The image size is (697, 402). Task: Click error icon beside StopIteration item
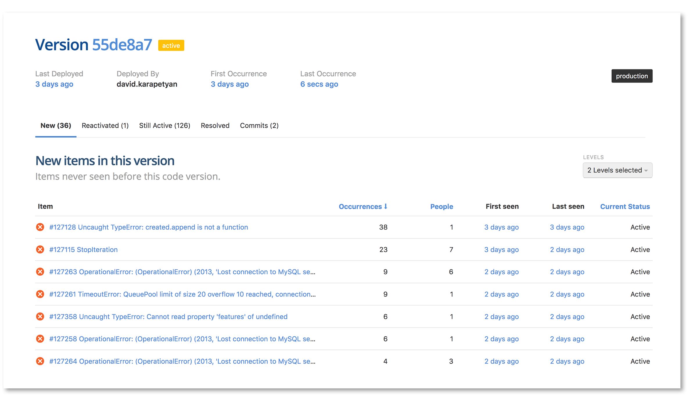click(x=40, y=250)
